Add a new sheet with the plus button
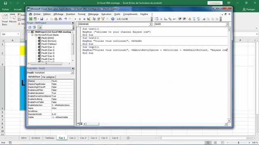 (x=128, y=138)
